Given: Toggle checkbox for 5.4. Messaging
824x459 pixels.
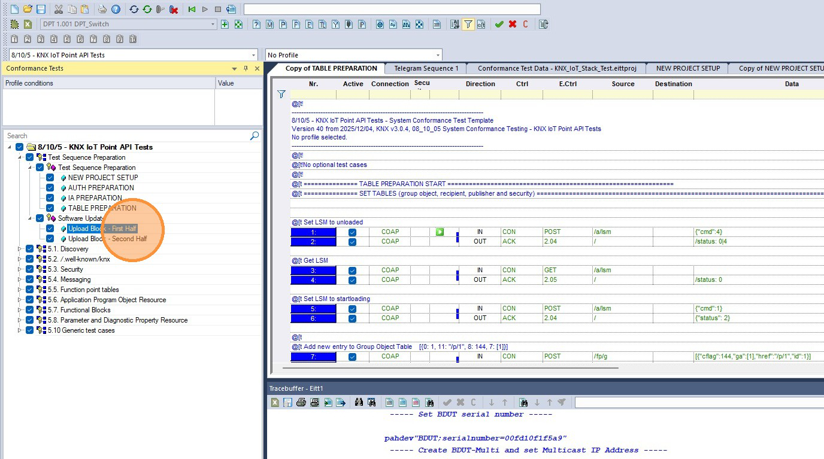Looking at the screenshot, I should pyautogui.click(x=30, y=279).
